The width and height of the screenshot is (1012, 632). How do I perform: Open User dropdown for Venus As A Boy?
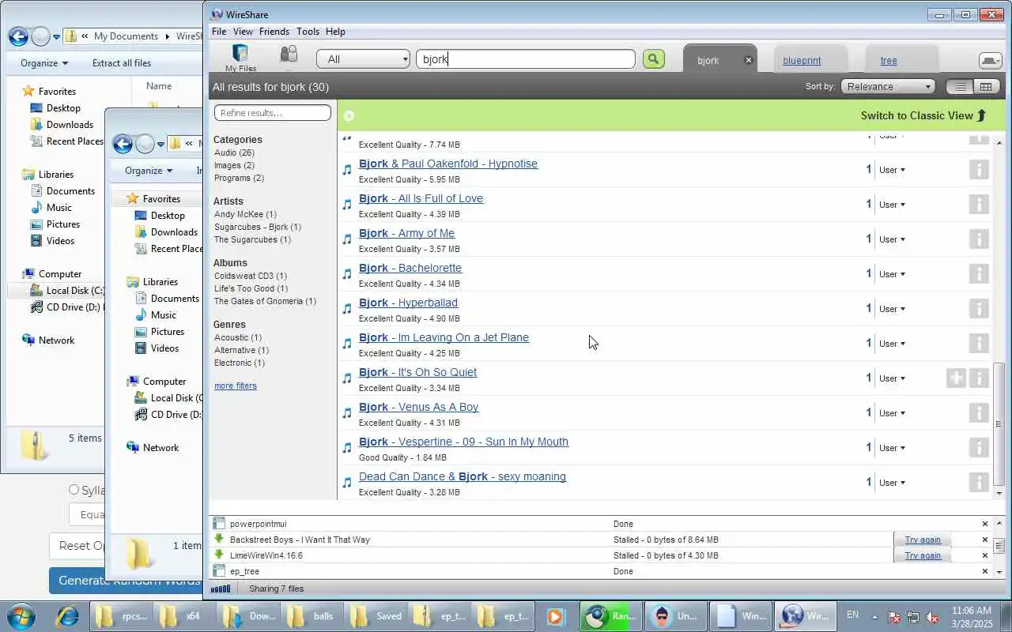(x=892, y=413)
